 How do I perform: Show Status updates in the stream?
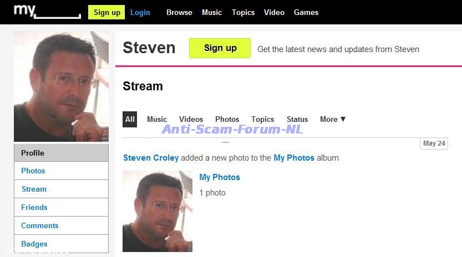click(297, 119)
